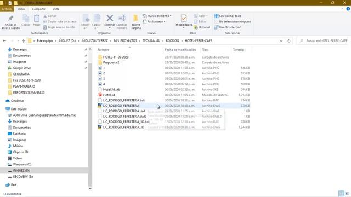Click the Eliminar X icon

110,18
